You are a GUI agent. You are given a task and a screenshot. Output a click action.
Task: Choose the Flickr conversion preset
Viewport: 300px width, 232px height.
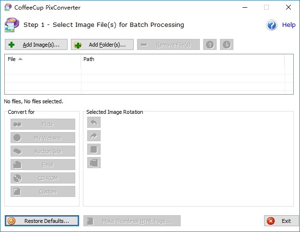tap(43, 124)
